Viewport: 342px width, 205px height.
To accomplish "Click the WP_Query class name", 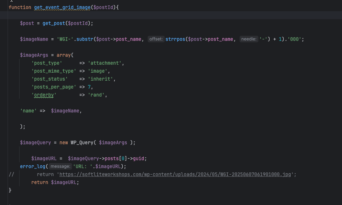I will click(x=82, y=143).
